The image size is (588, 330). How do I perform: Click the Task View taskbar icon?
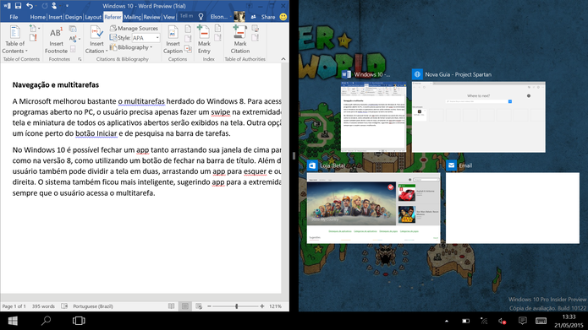click(x=79, y=321)
